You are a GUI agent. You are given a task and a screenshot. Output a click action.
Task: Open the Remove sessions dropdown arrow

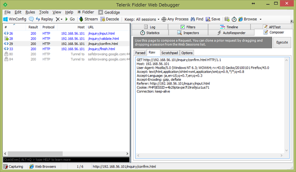tap(62, 19)
